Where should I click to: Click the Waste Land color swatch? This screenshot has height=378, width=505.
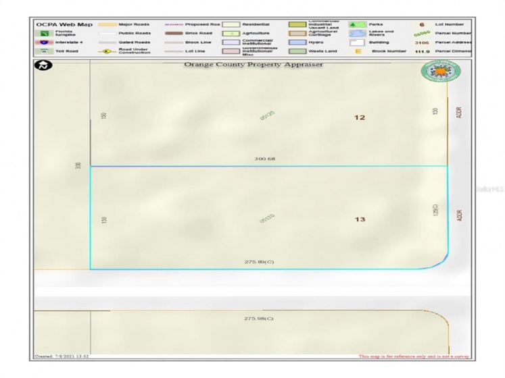(297, 51)
